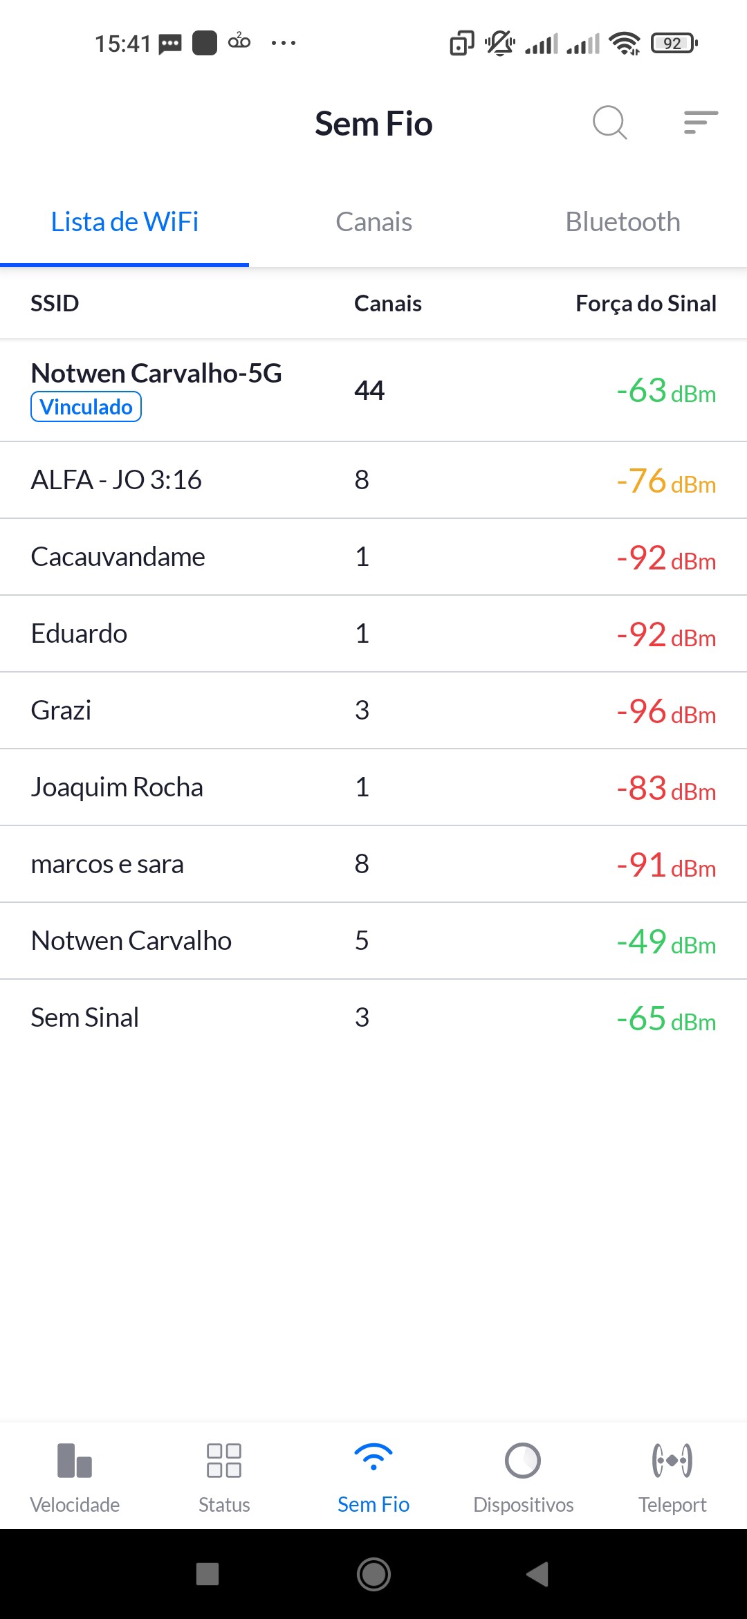Sort by Força do Sinal column header
Viewport: 747px width, 1619px height.
[x=645, y=304]
